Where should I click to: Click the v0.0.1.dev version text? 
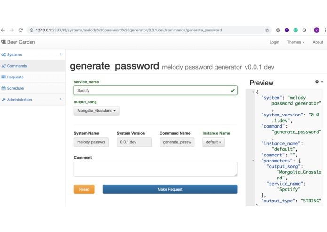(x=259, y=67)
